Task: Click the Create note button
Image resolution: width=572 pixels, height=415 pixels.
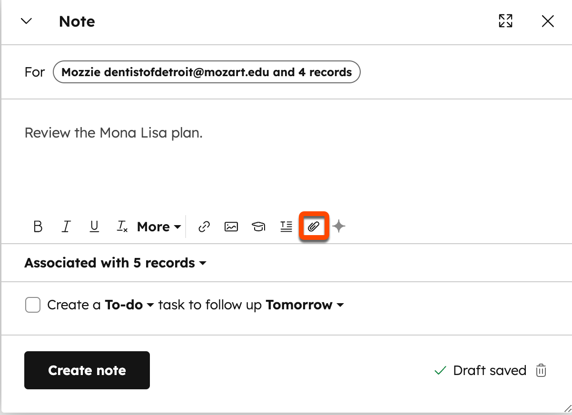Action: pos(87,370)
